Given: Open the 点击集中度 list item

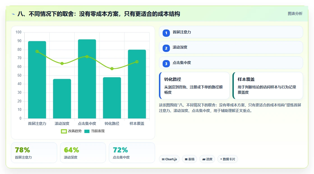Looking at the screenshot, I should tap(231, 63).
